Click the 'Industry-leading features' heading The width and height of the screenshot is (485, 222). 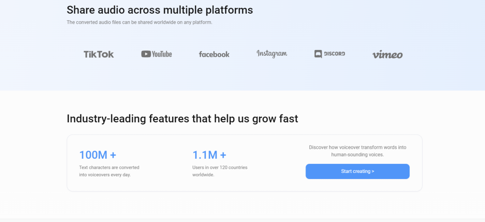pyautogui.click(x=182, y=119)
